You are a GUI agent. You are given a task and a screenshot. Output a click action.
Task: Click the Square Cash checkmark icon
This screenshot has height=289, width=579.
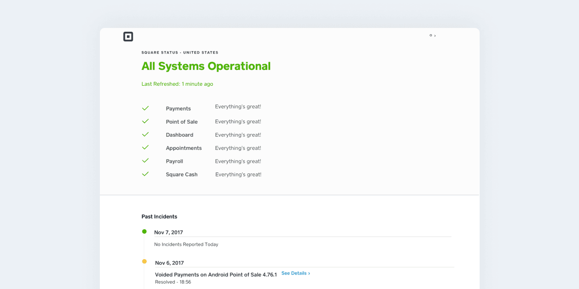145,173
